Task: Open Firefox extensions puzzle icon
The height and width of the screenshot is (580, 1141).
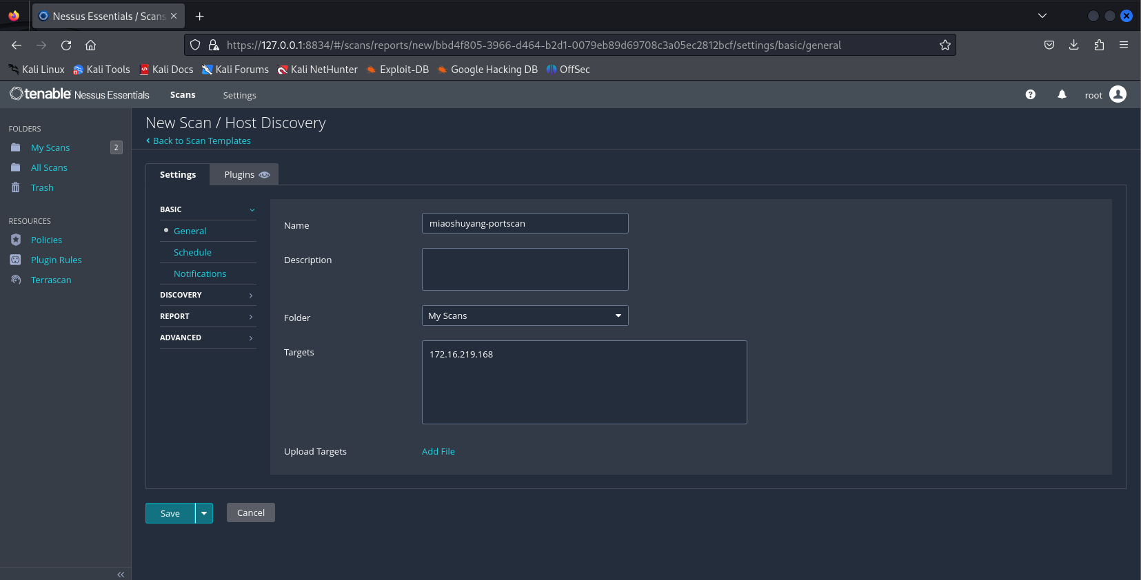Action: tap(1099, 45)
